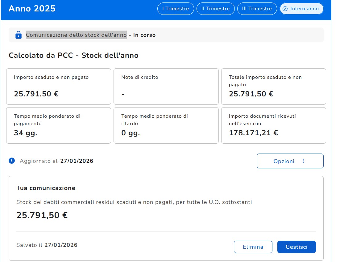344x262 pixels.
Task: Open the Totale importo scaduto e non pagato card
Action: (x=273, y=87)
